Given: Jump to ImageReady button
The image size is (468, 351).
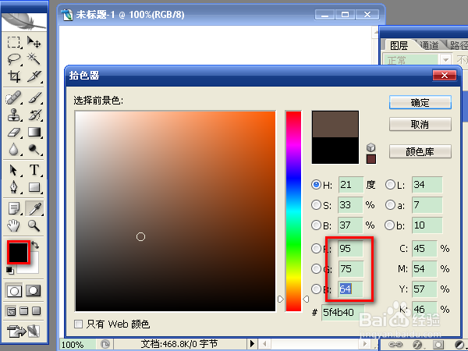Looking at the screenshot, I should click(x=23, y=331).
